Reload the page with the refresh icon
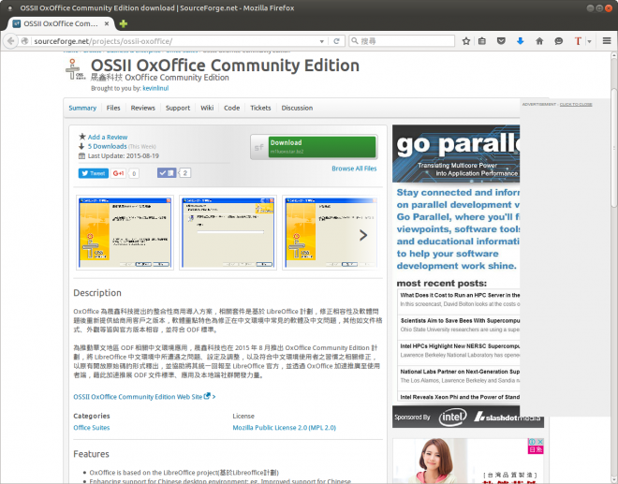Image resolution: width=618 pixels, height=484 pixels. 336,41
